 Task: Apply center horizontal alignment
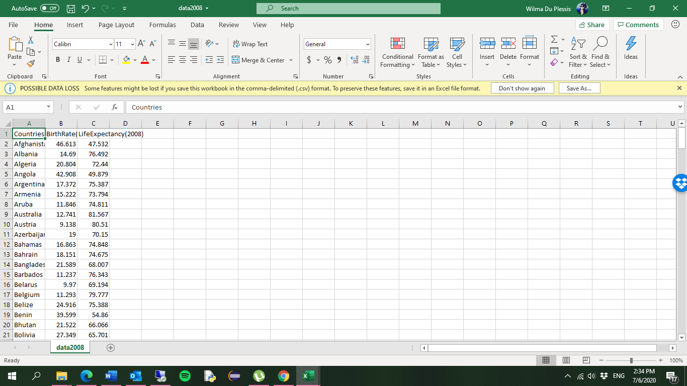pyautogui.click(x=183, y=60)
